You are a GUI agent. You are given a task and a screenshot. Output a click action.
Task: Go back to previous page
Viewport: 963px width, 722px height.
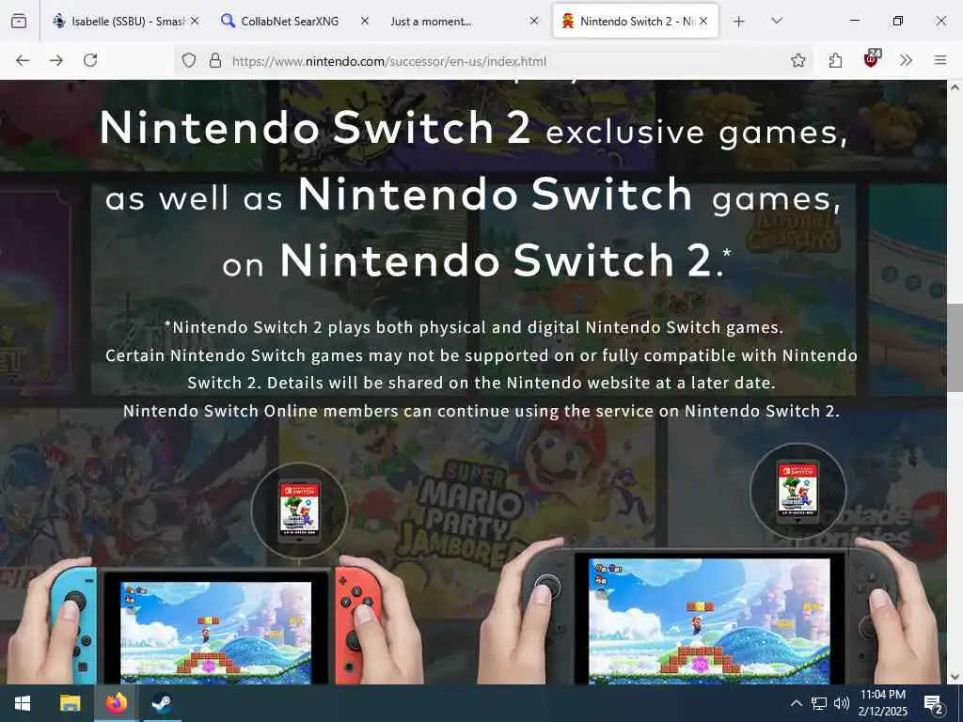pos(23,60)
